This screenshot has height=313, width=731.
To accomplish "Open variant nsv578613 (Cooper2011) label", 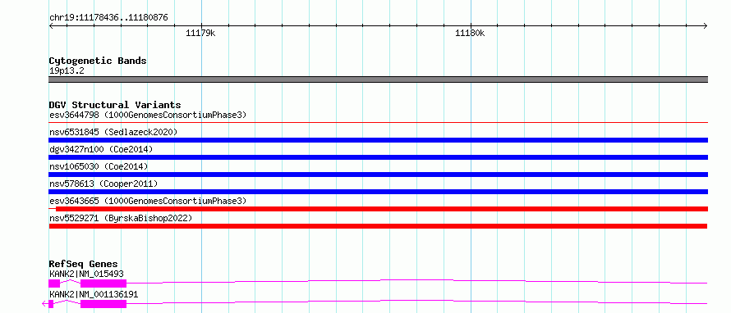I will 103,184.
